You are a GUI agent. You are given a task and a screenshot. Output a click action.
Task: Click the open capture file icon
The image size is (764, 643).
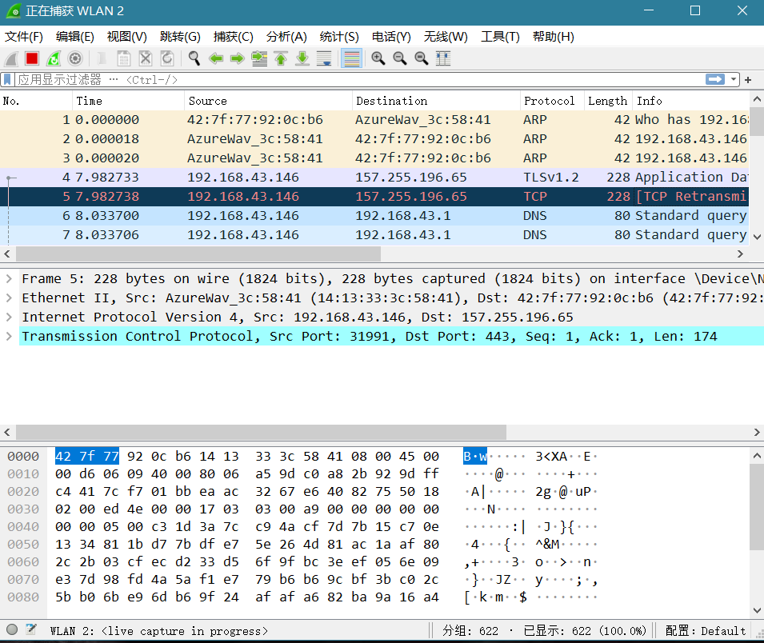pos(102,59)
